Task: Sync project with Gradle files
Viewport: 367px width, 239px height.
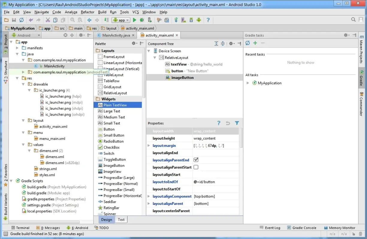Action: coord(176,20)
